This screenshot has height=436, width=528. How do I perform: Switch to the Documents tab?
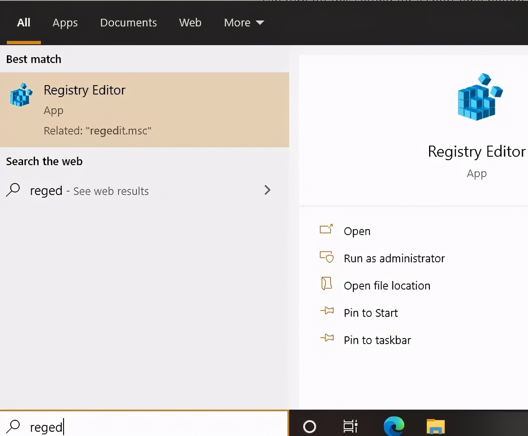click(x=128, y=23)
